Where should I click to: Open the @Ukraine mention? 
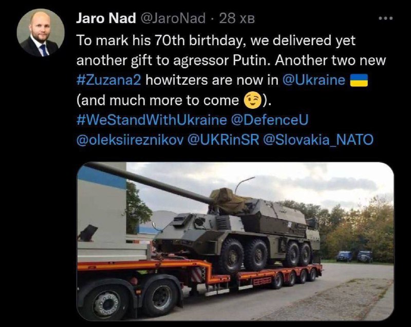313,81
